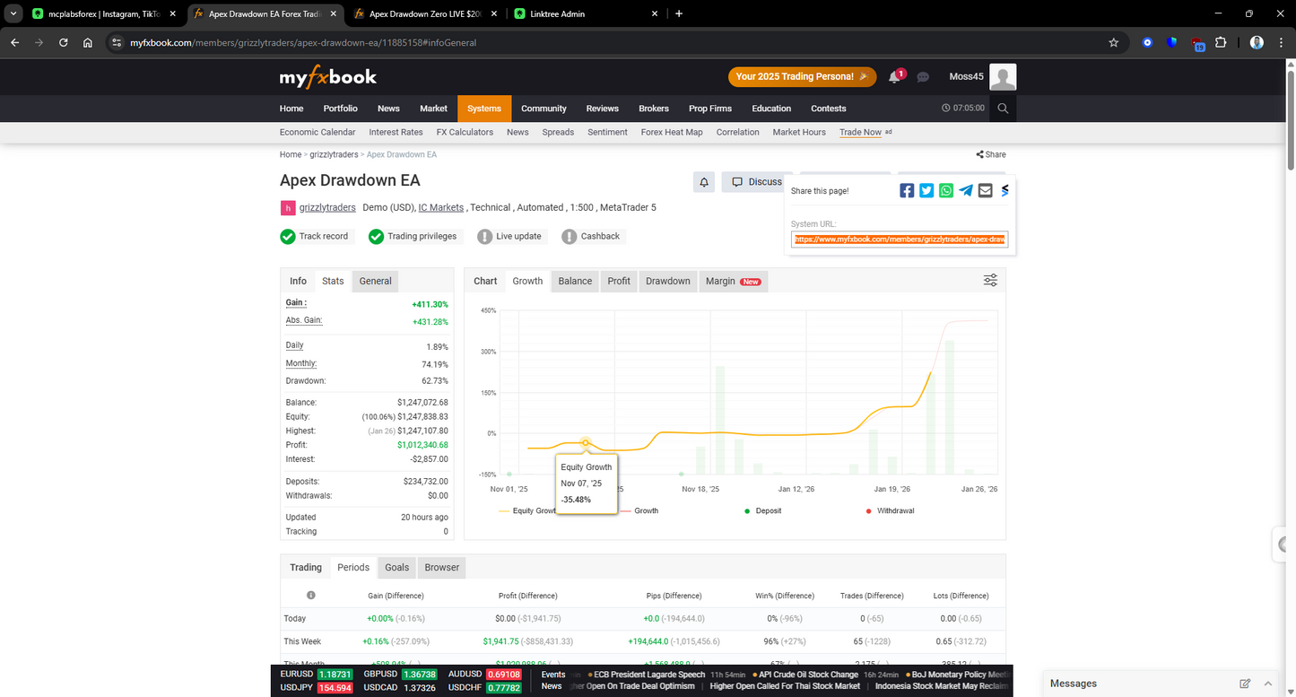
Task: Click the notifications bell with red badge
Action: (x=894, y=77)
